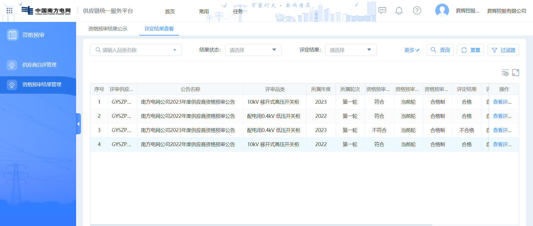Click the 查询 search button
Image resolution: width=533 pixels, height=226 pixels.
[440, 50]
